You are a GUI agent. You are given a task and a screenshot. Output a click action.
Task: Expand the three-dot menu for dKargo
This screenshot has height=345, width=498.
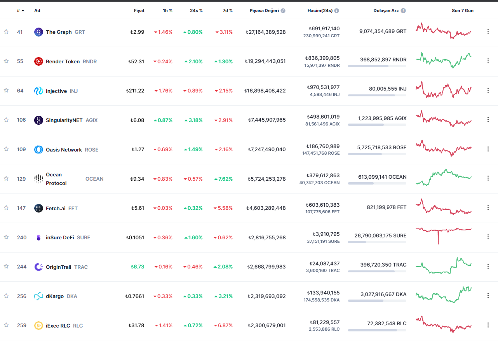pos(488,296)
